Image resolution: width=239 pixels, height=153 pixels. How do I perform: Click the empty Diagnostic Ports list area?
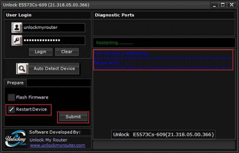(164, 28)
